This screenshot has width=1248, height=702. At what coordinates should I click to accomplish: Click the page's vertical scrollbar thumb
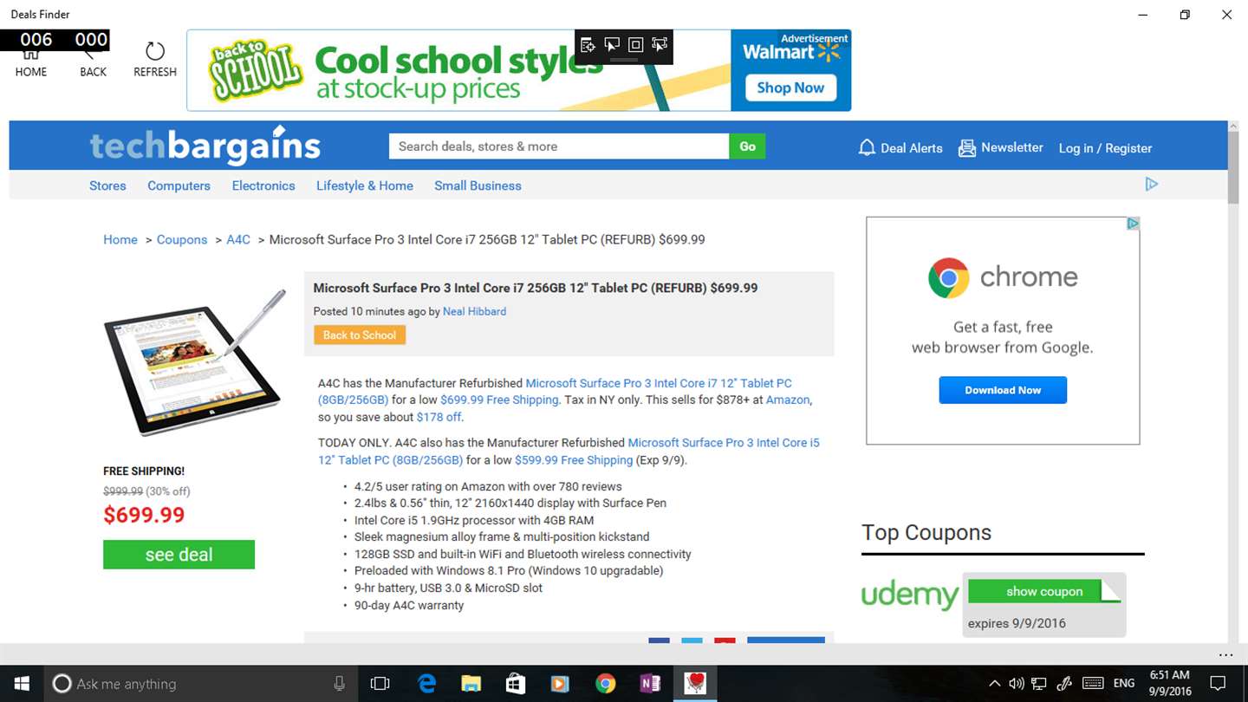(x=1233, y=167)
